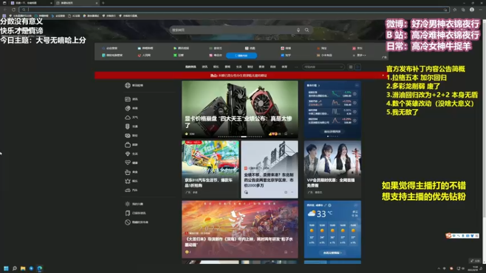
Task: Open the Taobao quick link
Action: tap(322, 49)
